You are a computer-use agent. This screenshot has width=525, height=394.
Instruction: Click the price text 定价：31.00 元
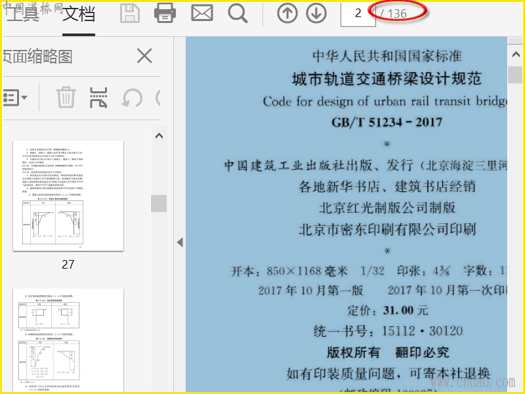388,310
